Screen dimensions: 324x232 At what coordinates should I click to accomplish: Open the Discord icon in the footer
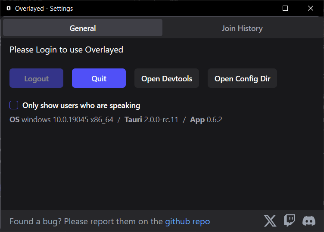point(309,221)
